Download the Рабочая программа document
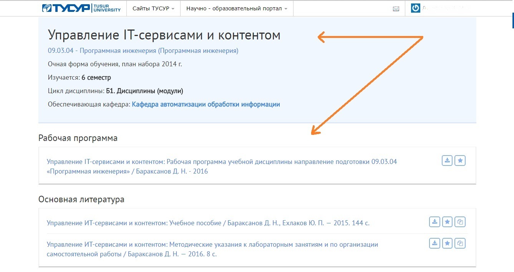Viewport: 514px width, 272px height. 447,161
